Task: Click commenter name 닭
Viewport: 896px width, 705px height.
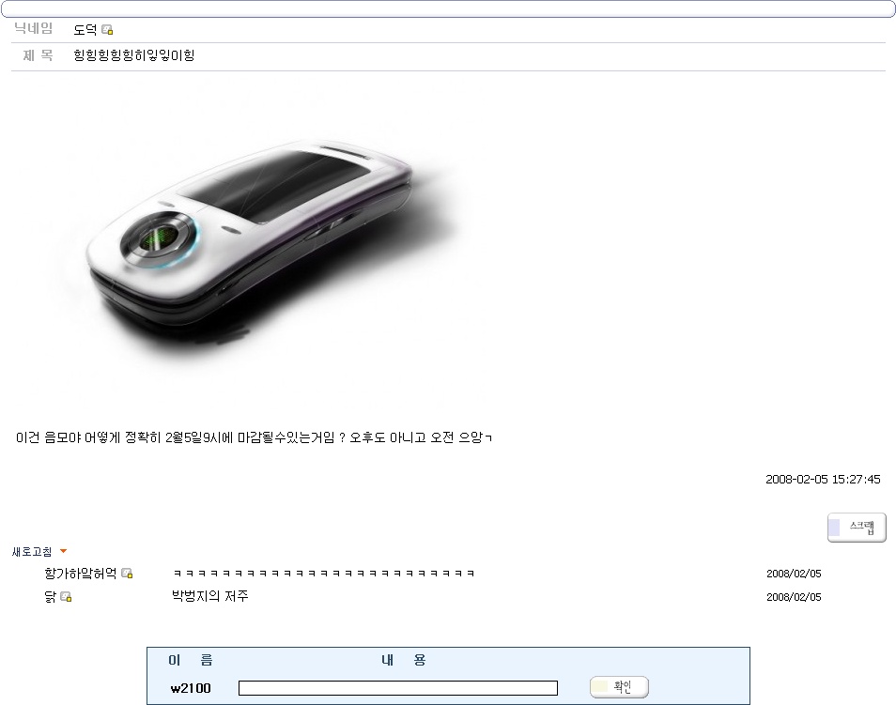Action: (51, 597)
